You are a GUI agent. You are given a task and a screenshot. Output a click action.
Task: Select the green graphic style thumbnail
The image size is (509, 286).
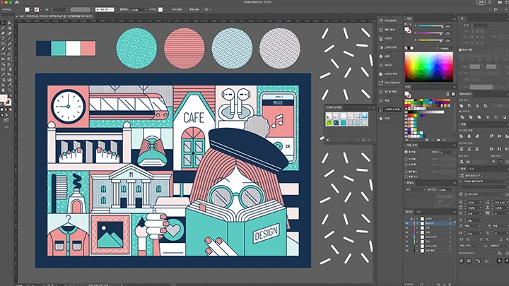(x=329, y=123)
